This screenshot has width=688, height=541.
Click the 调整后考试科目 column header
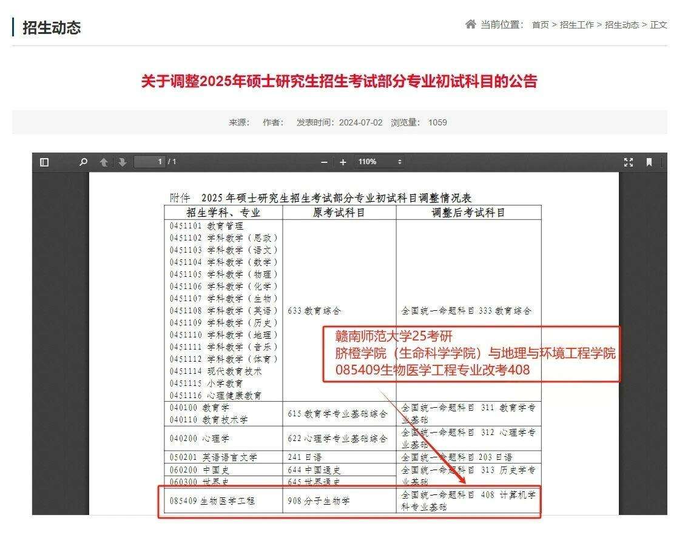468,213
